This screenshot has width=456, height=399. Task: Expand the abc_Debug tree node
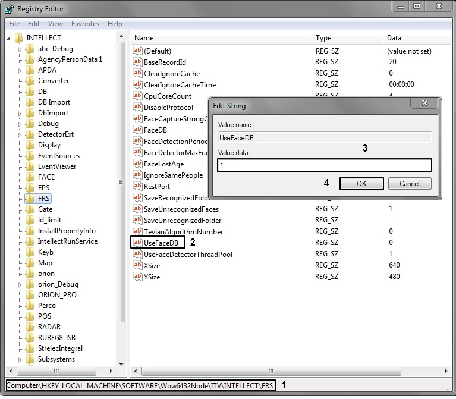point(20,49)
